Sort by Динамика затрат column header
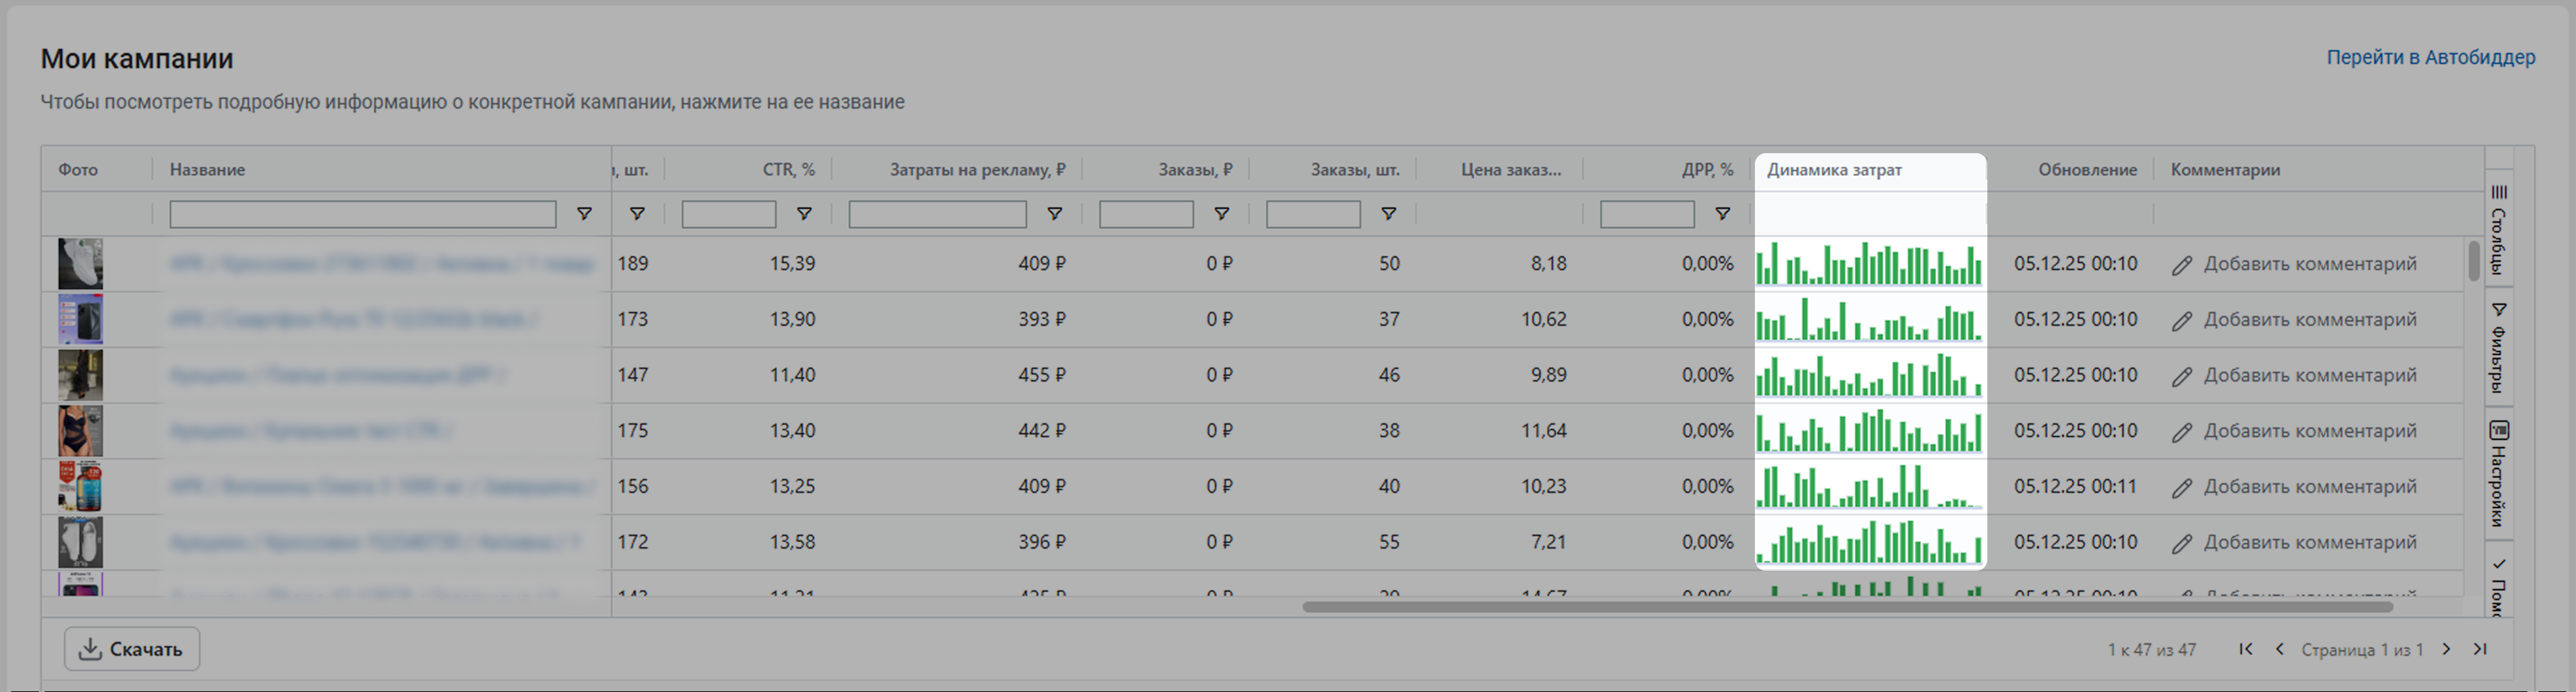2576x692 pixels. coord(1834,170)
